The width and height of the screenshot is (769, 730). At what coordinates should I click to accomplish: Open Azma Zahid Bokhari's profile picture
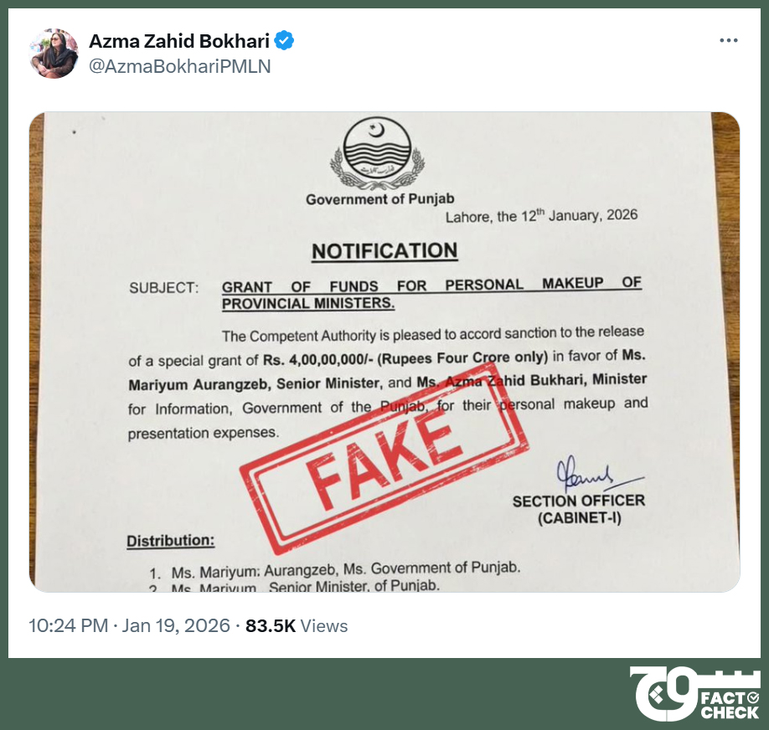coord(54,54)
